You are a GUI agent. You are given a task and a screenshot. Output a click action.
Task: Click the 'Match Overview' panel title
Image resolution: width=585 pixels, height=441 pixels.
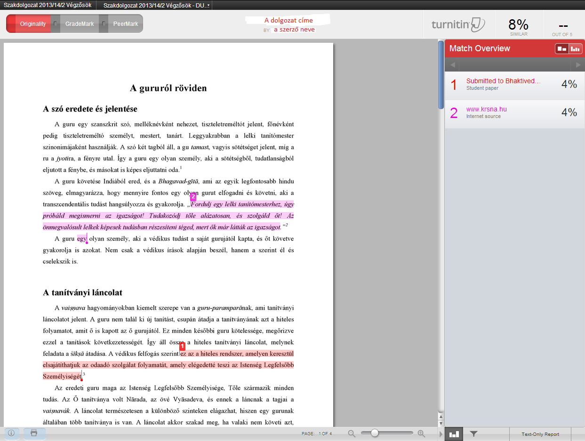click(x=480, y=48)
